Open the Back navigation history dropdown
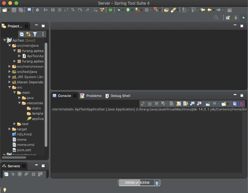Viewport: 248px width, 193px height. tap(214, 10)
